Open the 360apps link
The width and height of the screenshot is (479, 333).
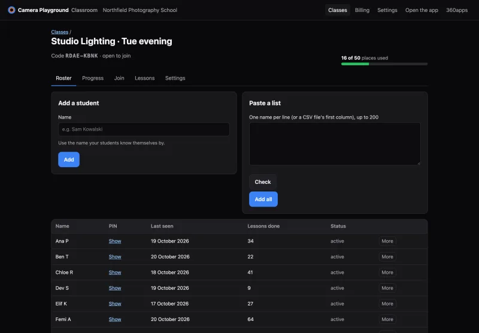pyautogui.click(x=457, y=10)
